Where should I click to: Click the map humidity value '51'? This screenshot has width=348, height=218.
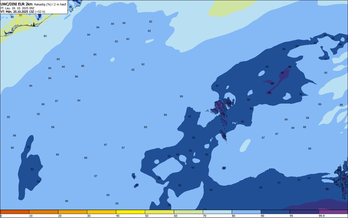21,15
